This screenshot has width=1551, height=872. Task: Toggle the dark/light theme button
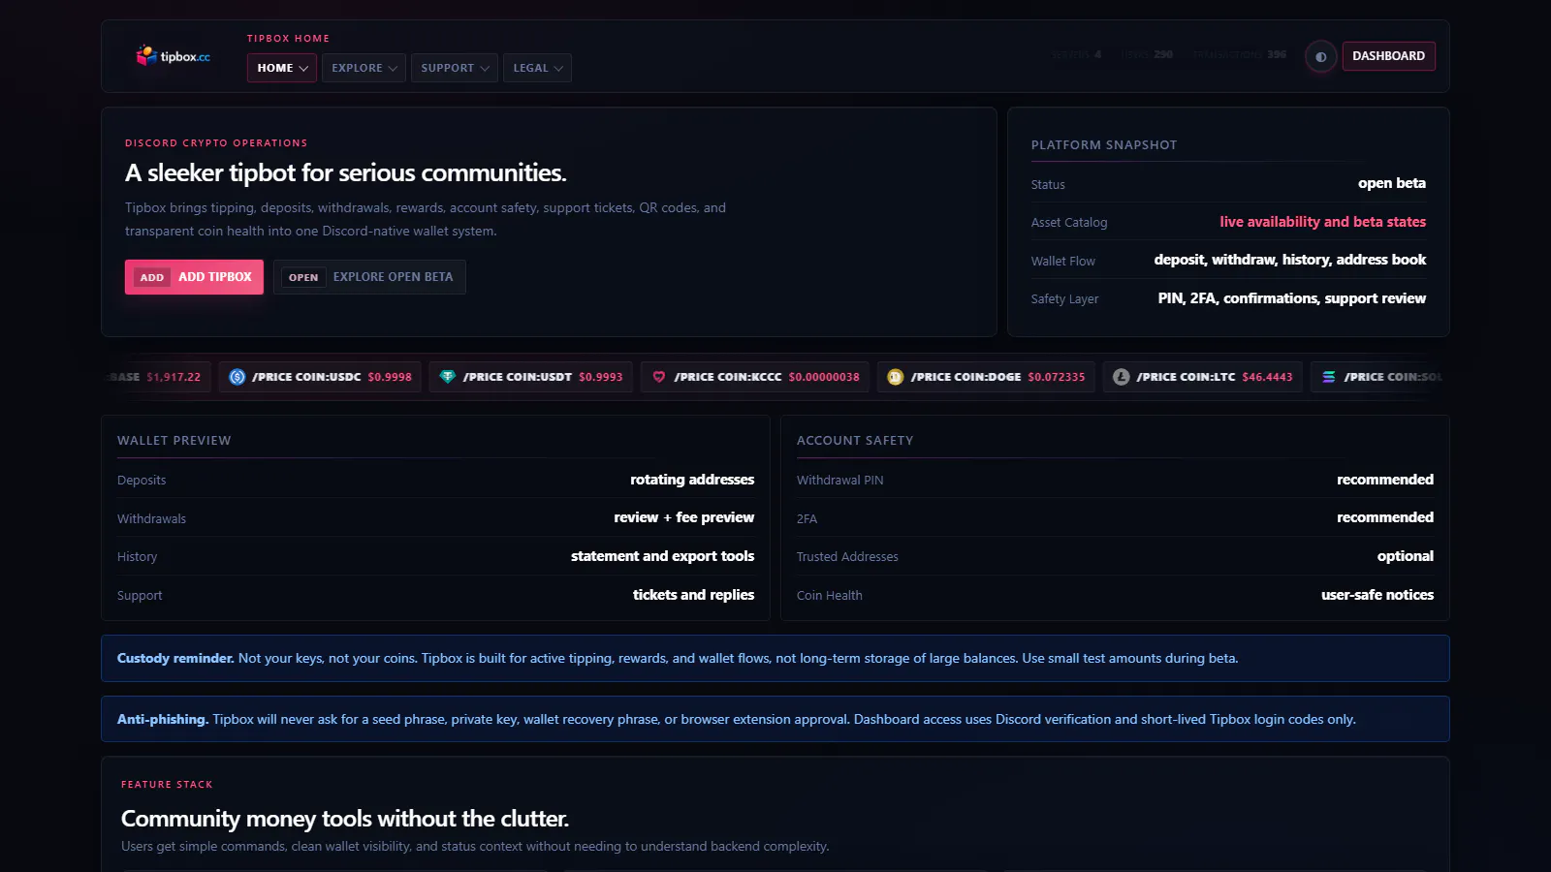click(x=1320, y=56)
